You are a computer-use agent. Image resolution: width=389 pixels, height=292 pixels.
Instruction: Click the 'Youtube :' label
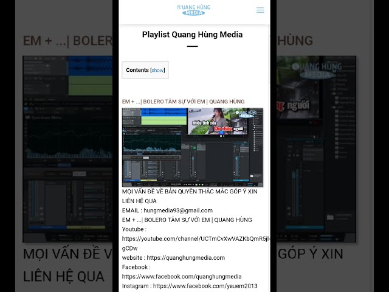(x=134, y=229)
